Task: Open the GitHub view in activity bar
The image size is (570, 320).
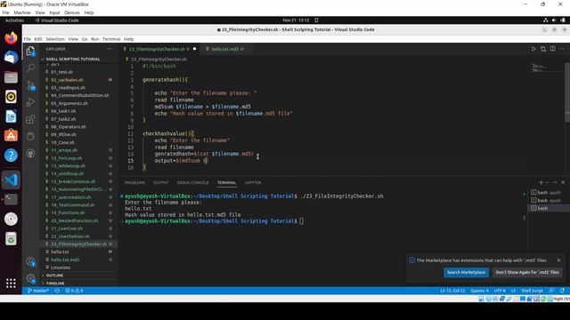Action: tap(30, 154)
